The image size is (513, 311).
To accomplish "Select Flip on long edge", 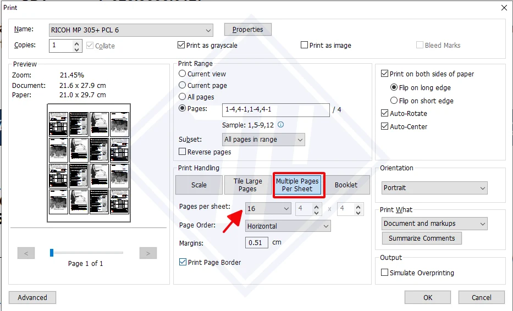I will tap(394, 87).
